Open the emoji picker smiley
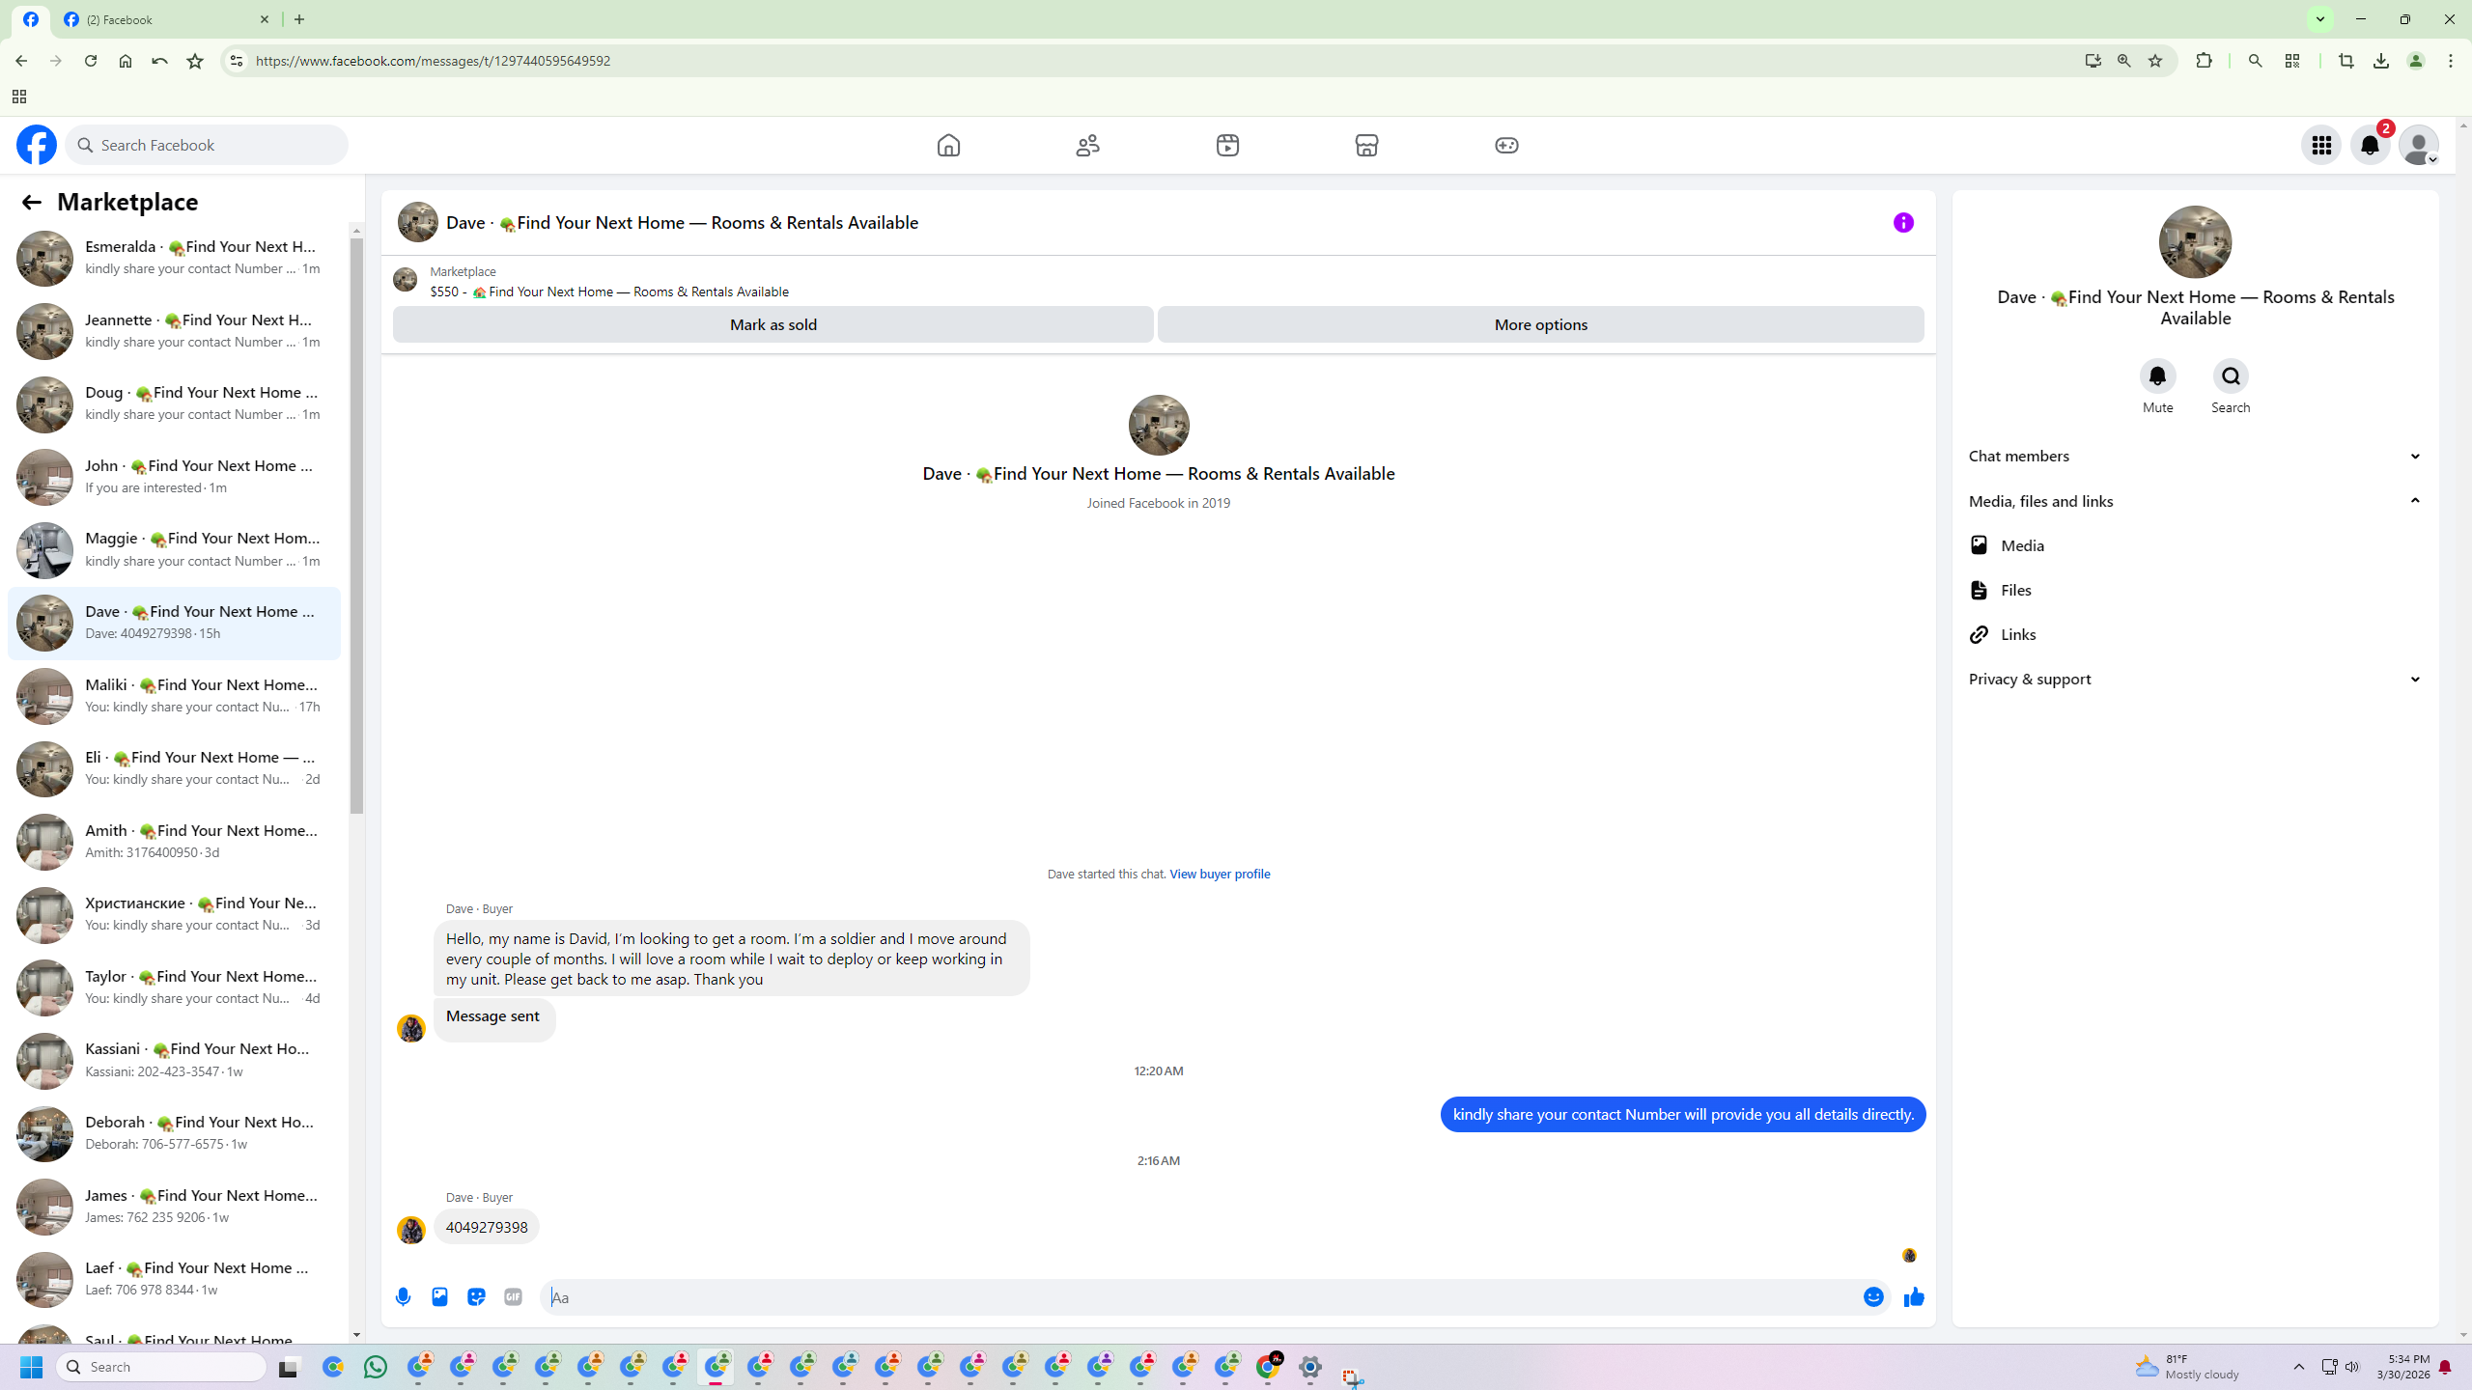Screen dimensions: 2472x1390 pos(1873,1297)
